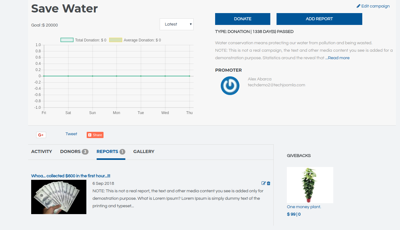Switch to the Donors tab
This screenshot has height=230, width=400.
pyautogui.click(x=74, y=151)
